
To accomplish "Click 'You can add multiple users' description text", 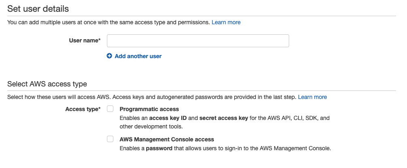I will tap(109, 22).
